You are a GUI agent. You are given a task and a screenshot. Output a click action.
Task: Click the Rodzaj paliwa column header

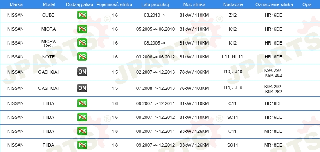click(80, 4)
